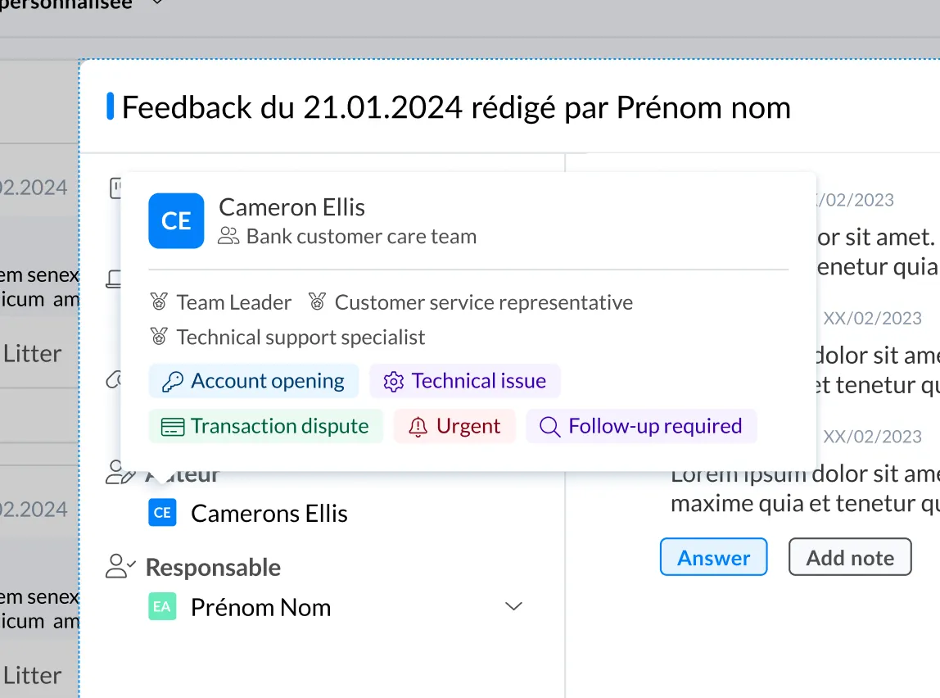
Task: Select the Camerons Ellis author name
Action: point(269,514)
